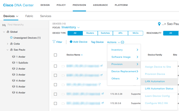The width and height of the screenshot is (179, 111).
Task: Filter device type by Routers
Action: 90,33
